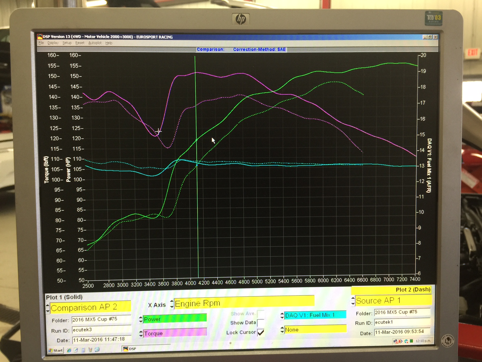Click the Windows Start button
The width and height of the screenshot is (482, 362).
tap(56, 350)
